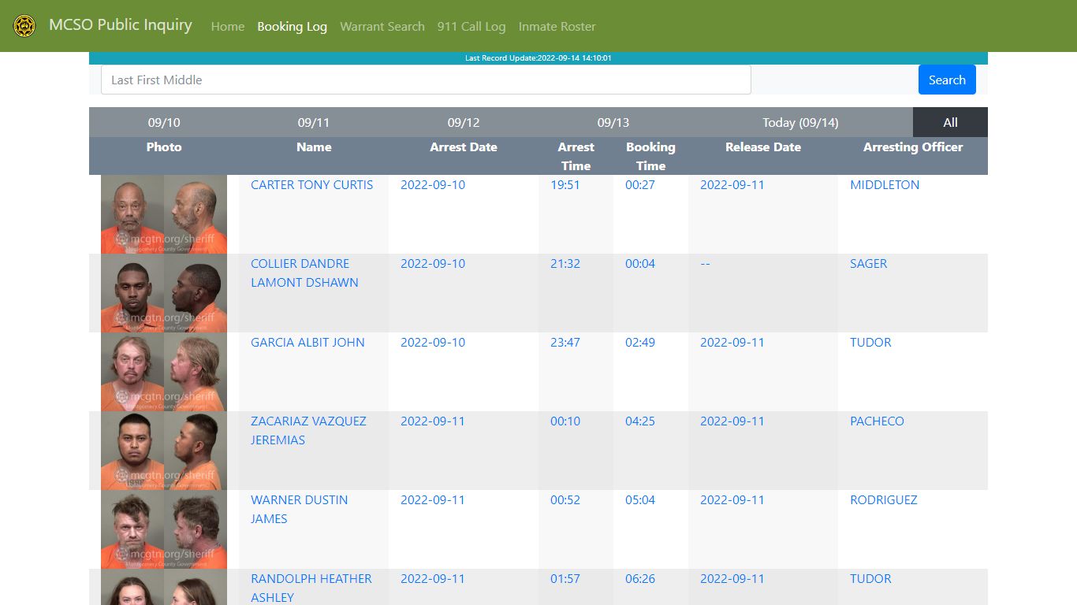The image size is (1077, 605).
Task: Open WARNER DUSTIN JAMES record link
Action: 299,509
